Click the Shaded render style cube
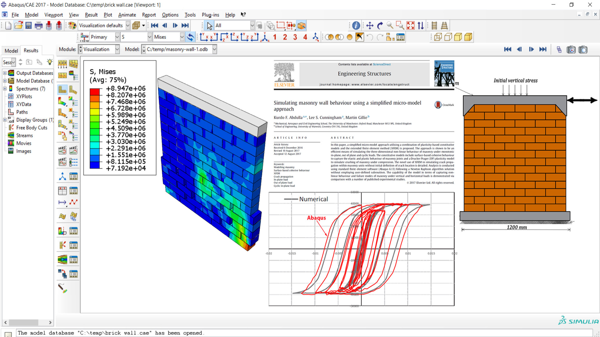Viewport: 600px width, 337px height. (x=468, y=37)
